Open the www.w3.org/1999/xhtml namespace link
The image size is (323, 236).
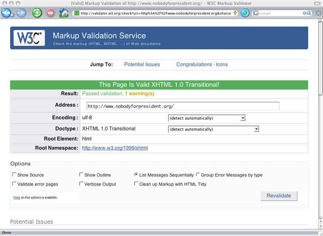pos(115,148)
